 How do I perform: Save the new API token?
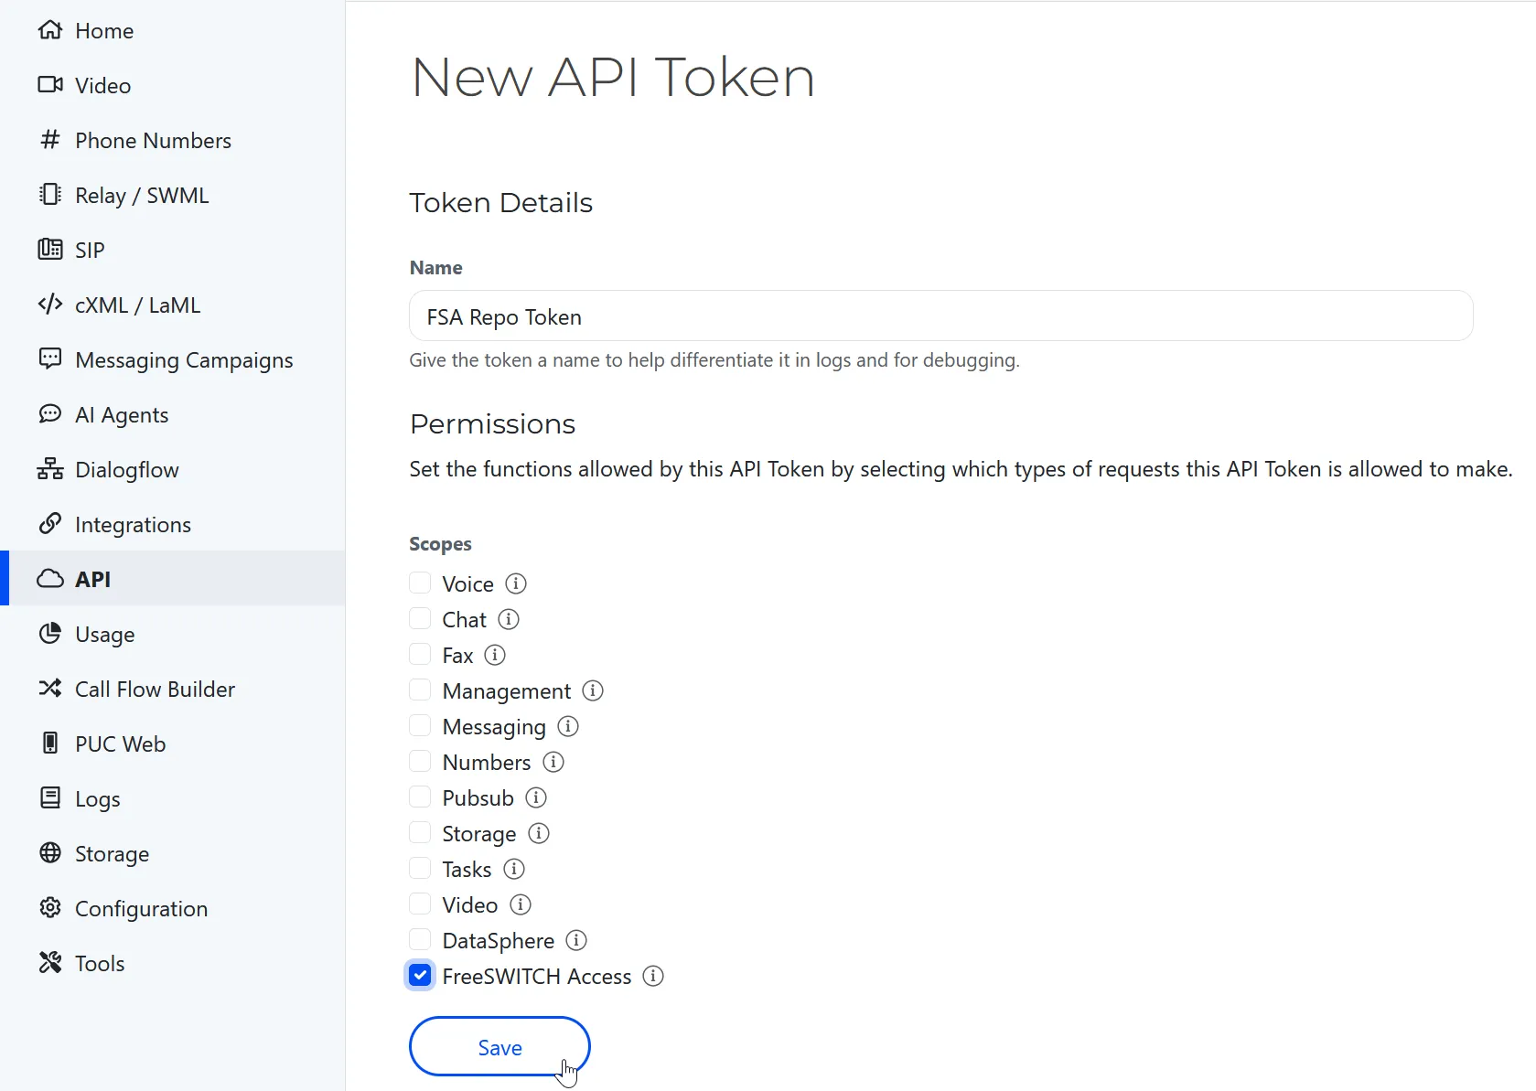pos(499,1046)
